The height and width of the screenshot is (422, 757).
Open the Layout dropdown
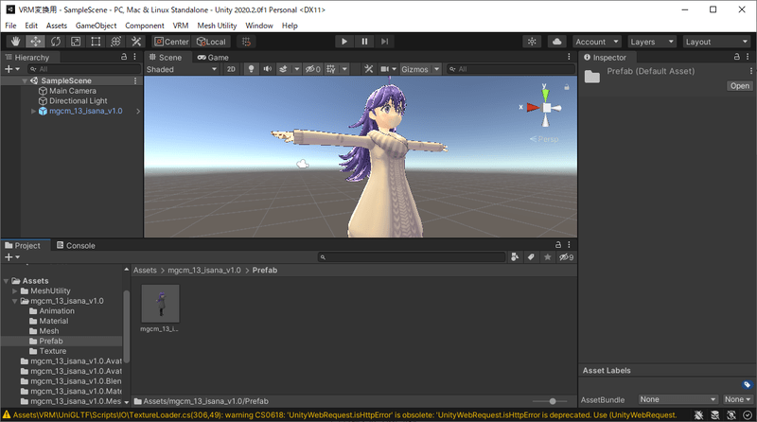(714, 42)
